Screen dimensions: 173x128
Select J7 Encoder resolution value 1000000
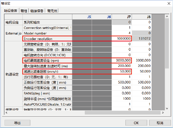point(122,39)
